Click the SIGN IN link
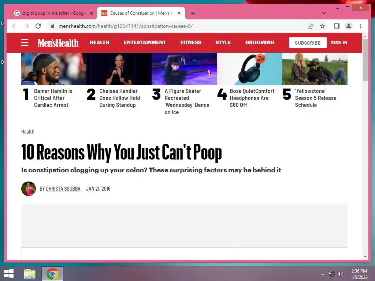This screenshot has width=375, height=281. tap(339, 43)
